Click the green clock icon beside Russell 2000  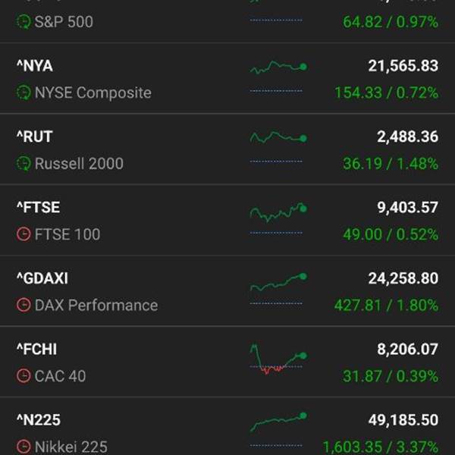click(24, 164)
